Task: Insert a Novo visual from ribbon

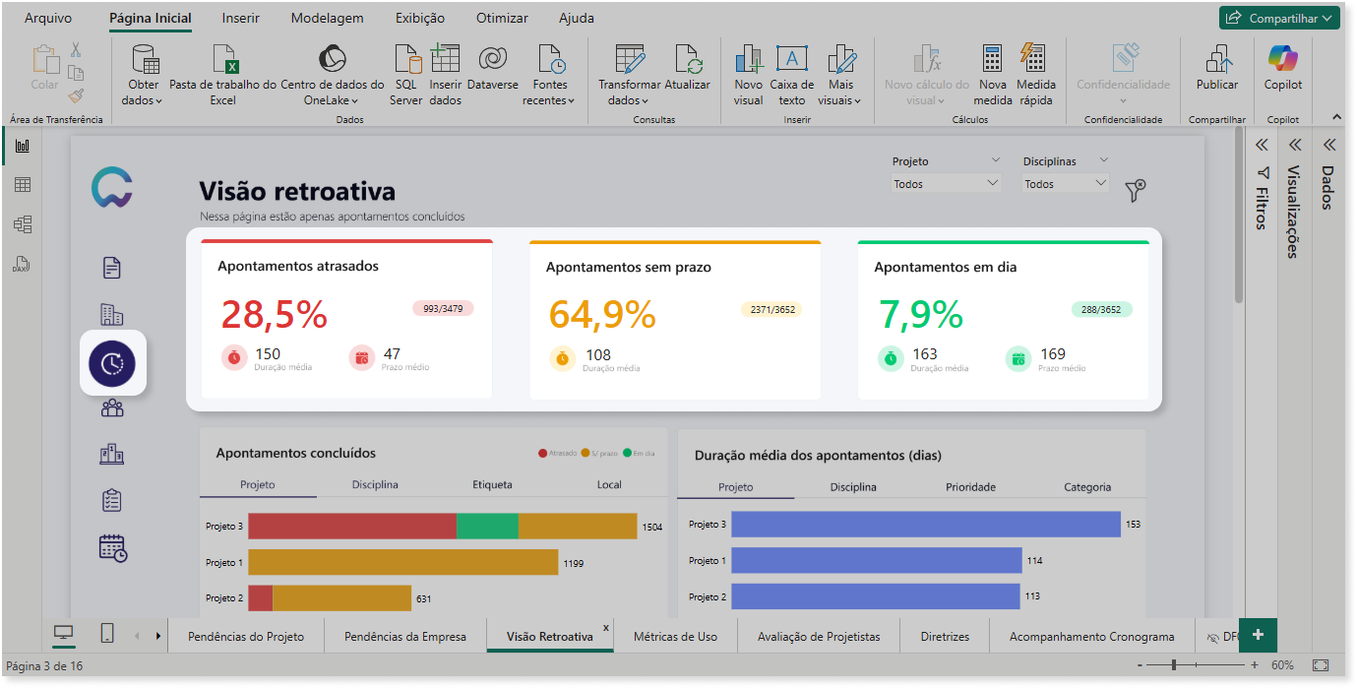Action: coord(748,75)
